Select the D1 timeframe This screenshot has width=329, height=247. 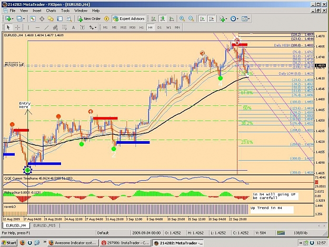[x=159, y=27]
